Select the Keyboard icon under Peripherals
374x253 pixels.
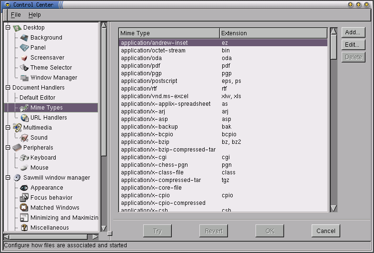(x=24, y=158)
